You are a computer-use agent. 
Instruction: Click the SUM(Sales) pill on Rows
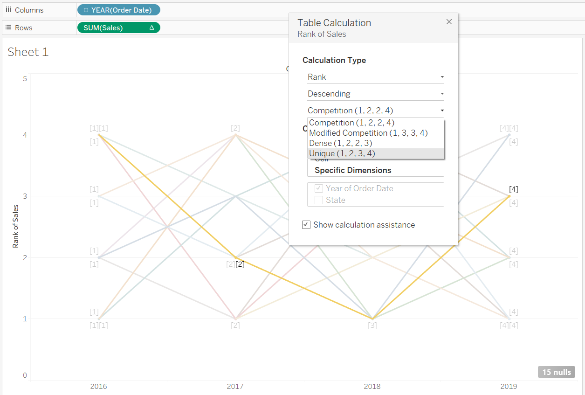118,28
